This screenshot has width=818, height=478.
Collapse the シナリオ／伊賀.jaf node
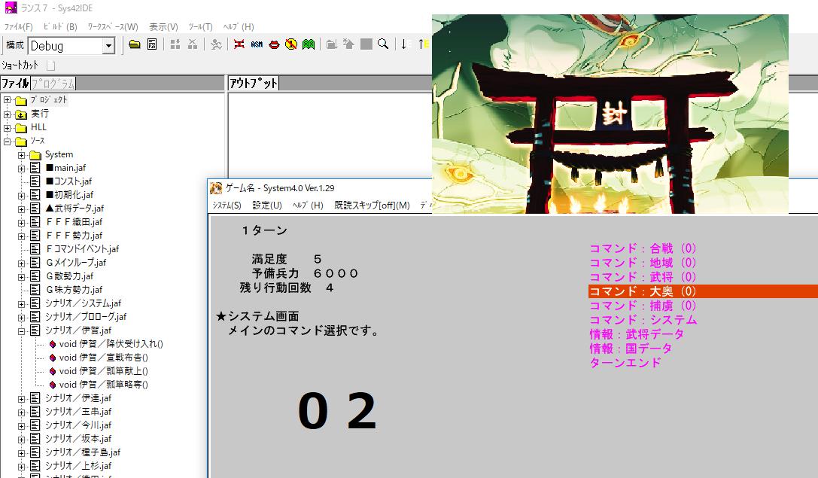[x=21, y=331]
